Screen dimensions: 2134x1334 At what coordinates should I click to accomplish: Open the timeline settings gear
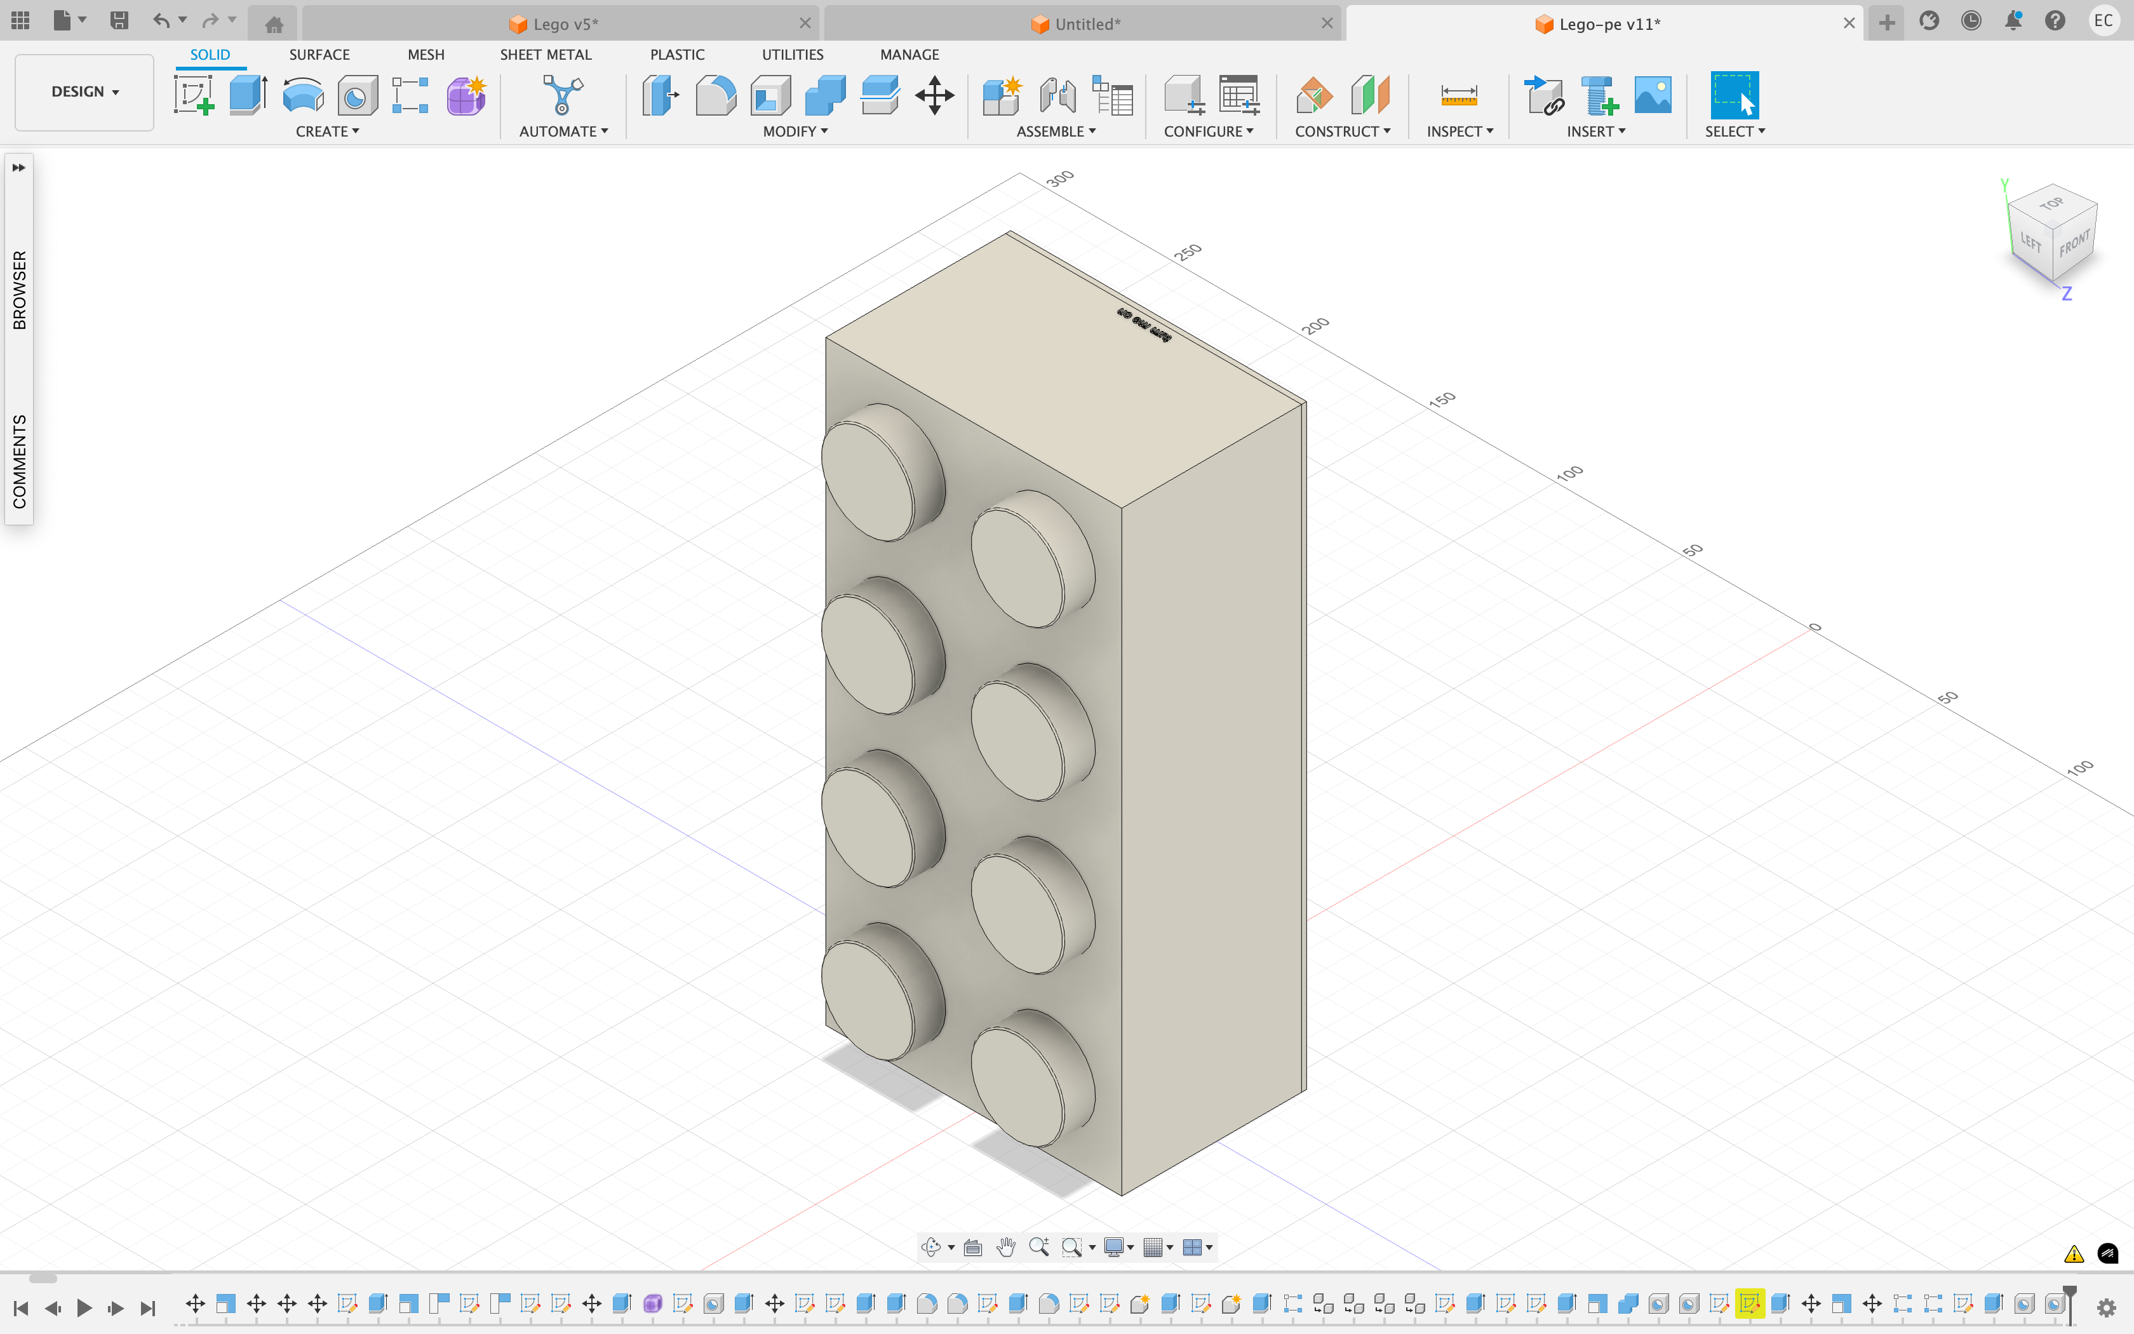coord(2107,1307)
